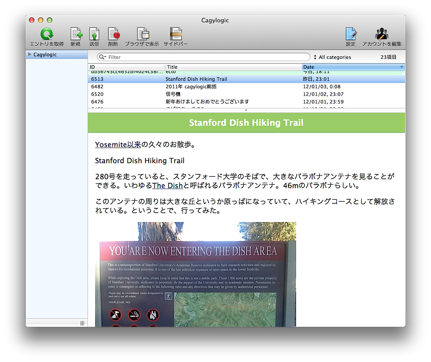Open 設定 settings icon
The width and height of the screenshot is (431, 362).
(351, 34)
